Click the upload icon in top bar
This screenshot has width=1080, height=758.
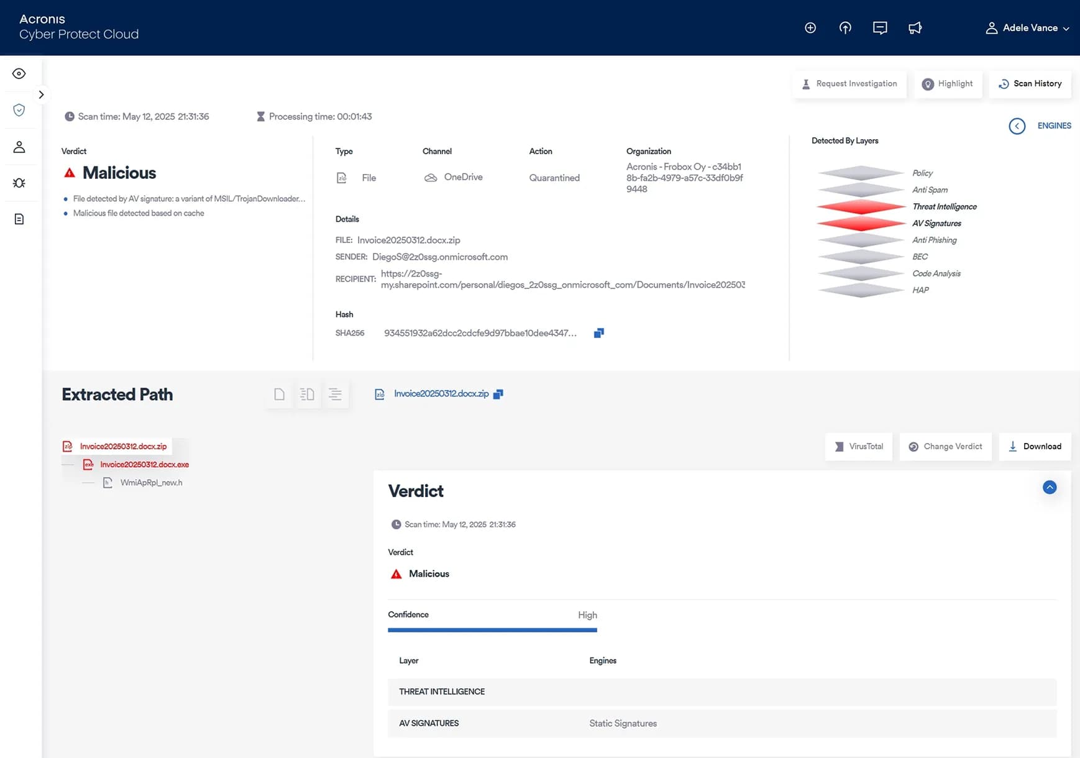[845, 28]
